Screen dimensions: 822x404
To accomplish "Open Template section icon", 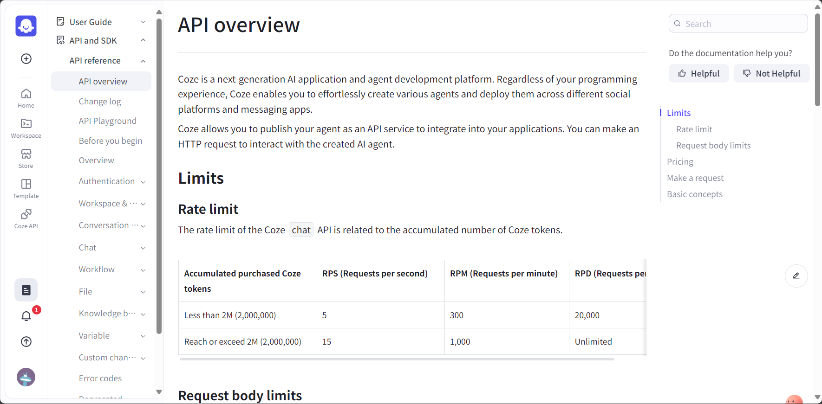I will click(26, 189).
